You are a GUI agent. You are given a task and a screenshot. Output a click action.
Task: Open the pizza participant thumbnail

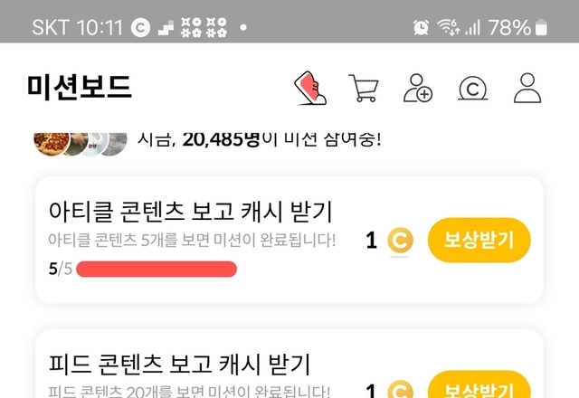52,144
